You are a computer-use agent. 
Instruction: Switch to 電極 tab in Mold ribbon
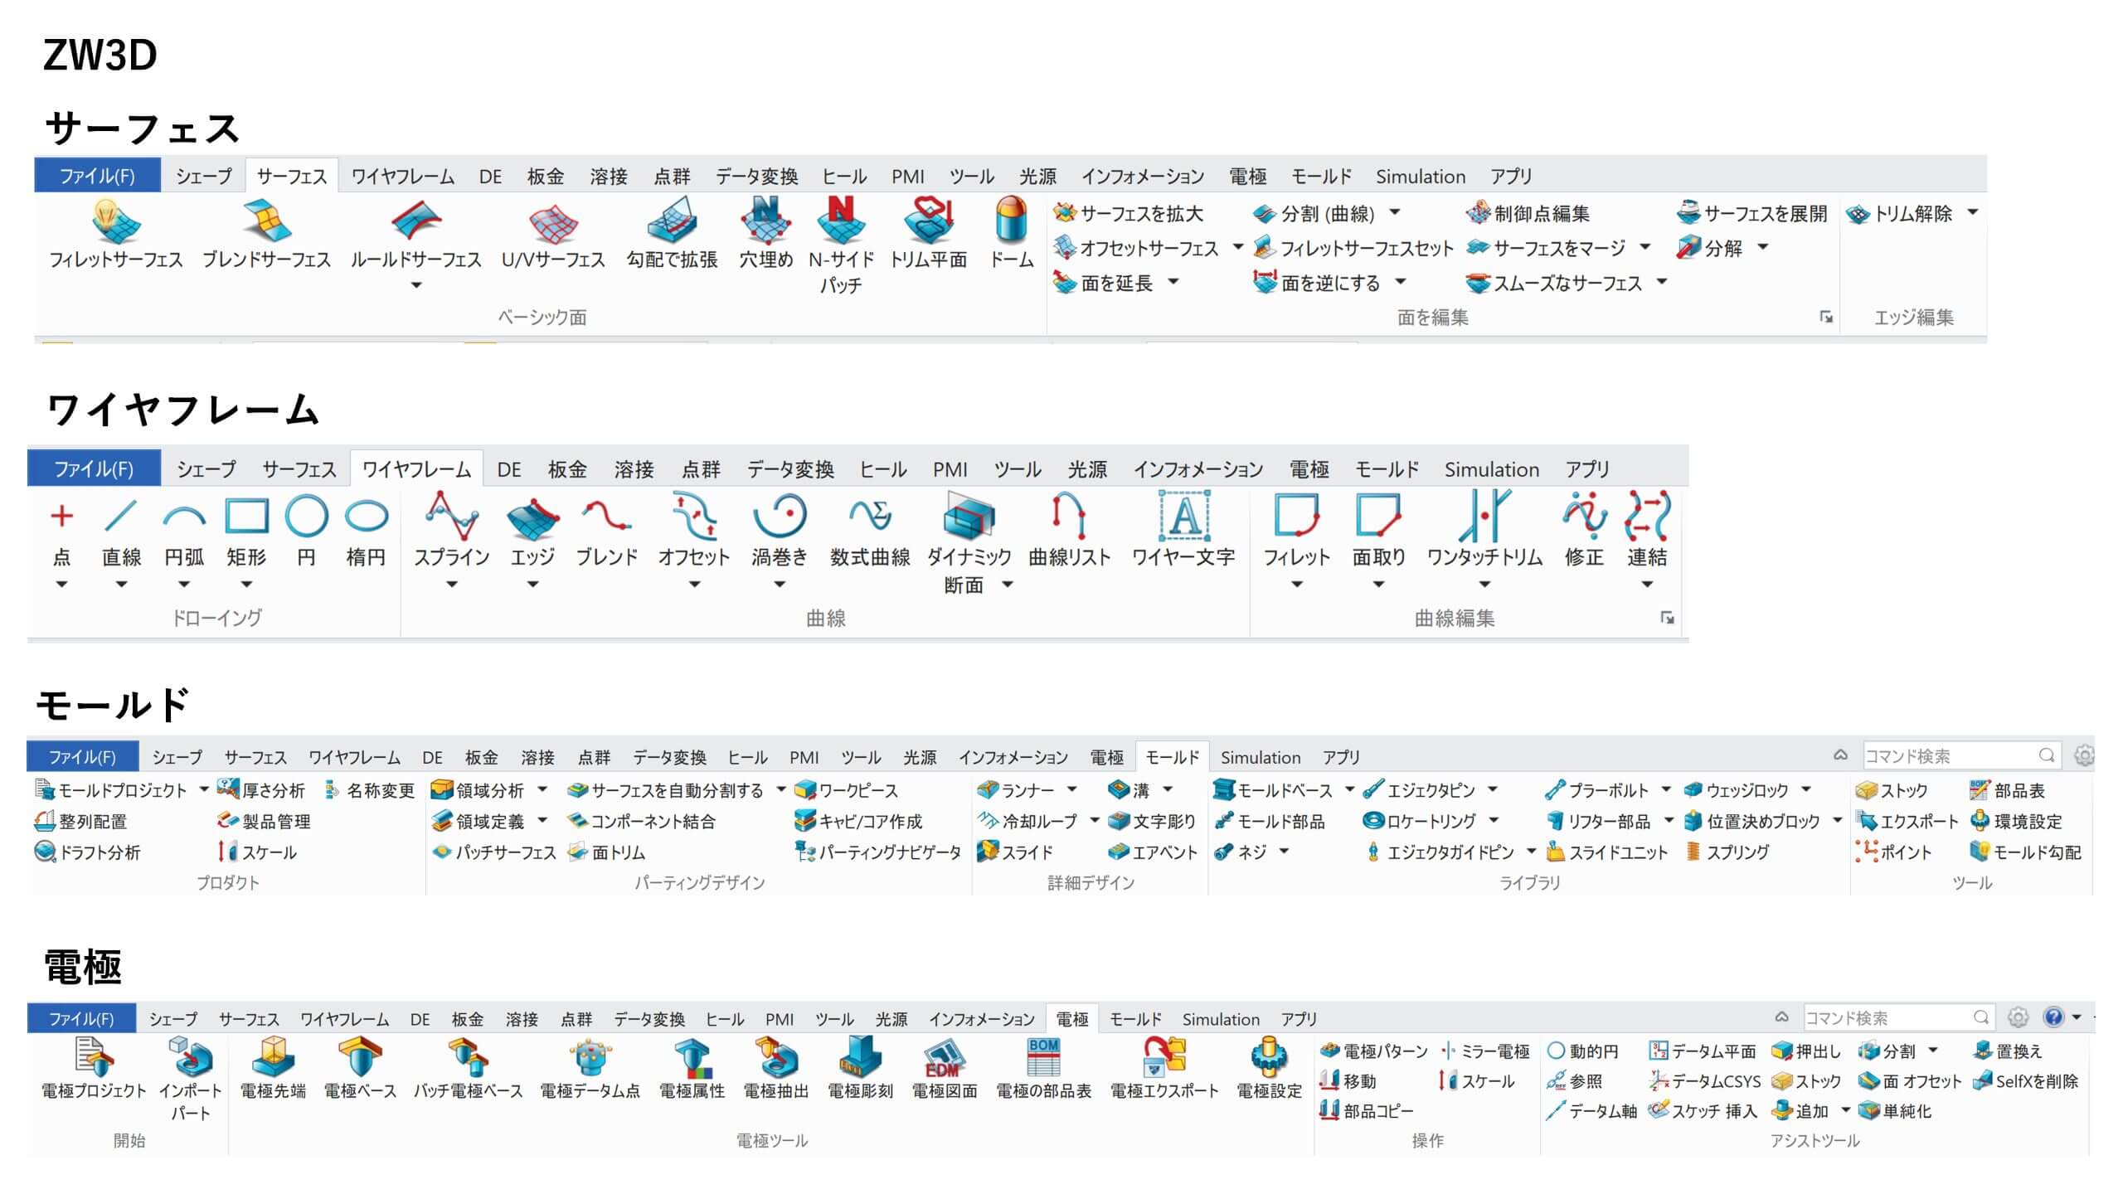click(1106, 757)
